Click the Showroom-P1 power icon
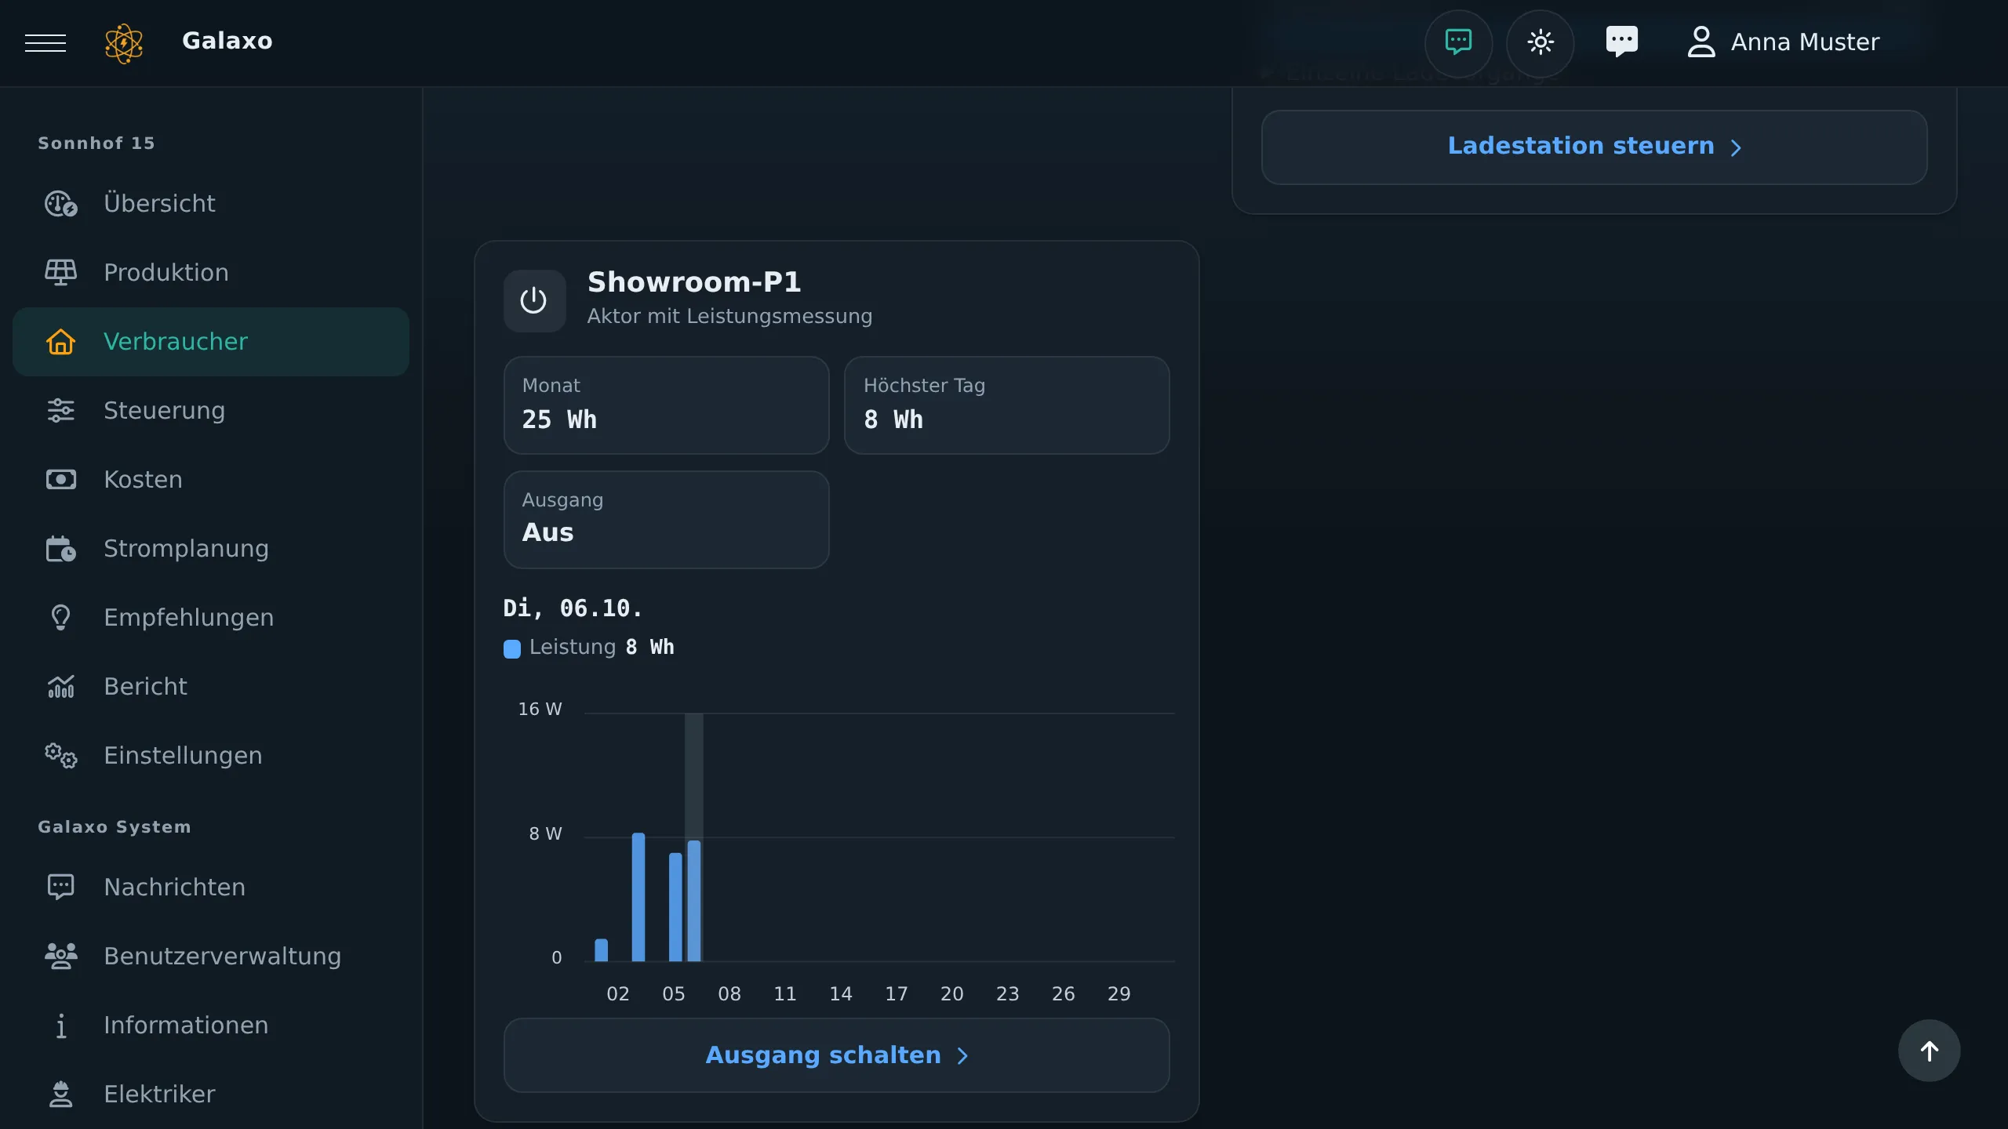Image resolution: width=2008 pixels, height=1129 pixels. [534, 301]
